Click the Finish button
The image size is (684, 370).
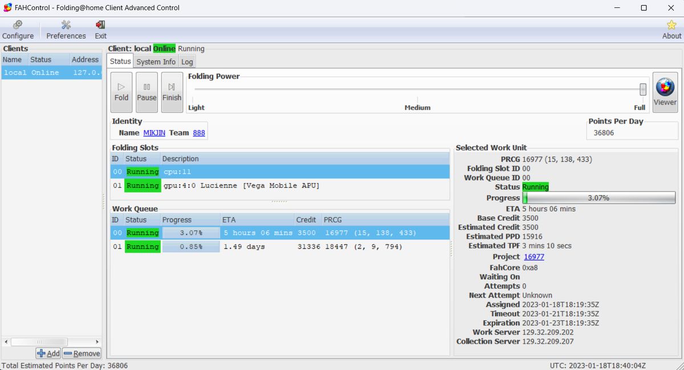172,92
